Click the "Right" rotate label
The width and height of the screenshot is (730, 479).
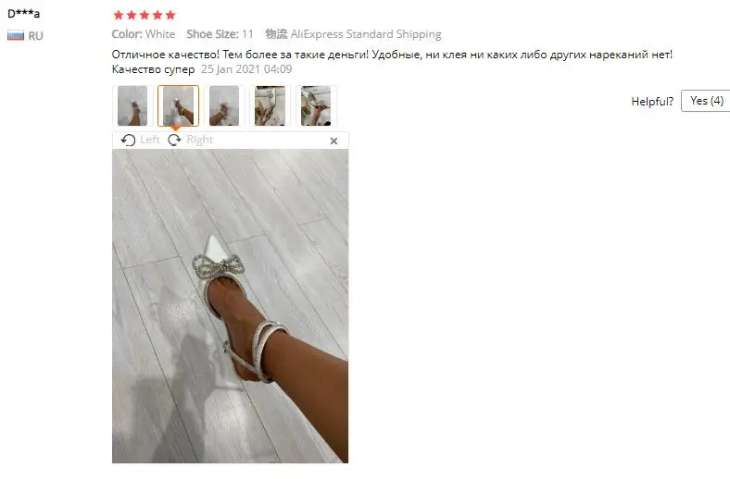[x=200, y=140]
